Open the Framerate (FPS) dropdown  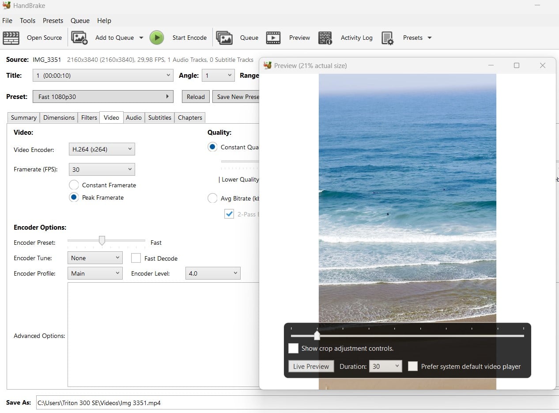click(x=102, y=169)
